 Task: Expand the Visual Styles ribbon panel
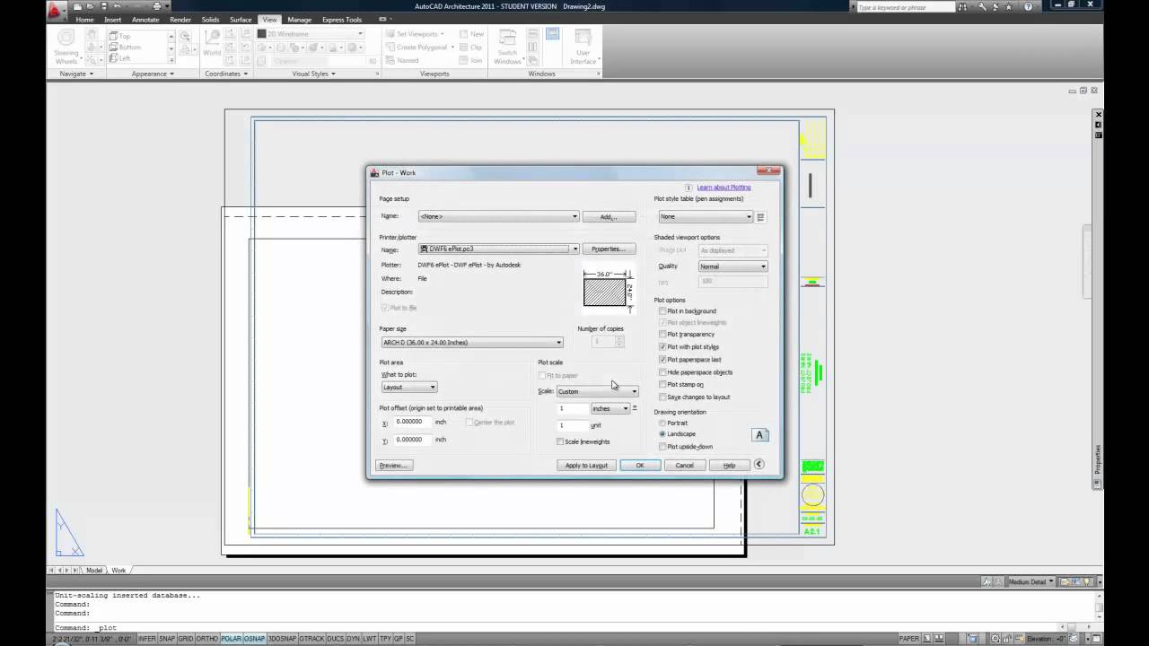(x=313, y=74)
